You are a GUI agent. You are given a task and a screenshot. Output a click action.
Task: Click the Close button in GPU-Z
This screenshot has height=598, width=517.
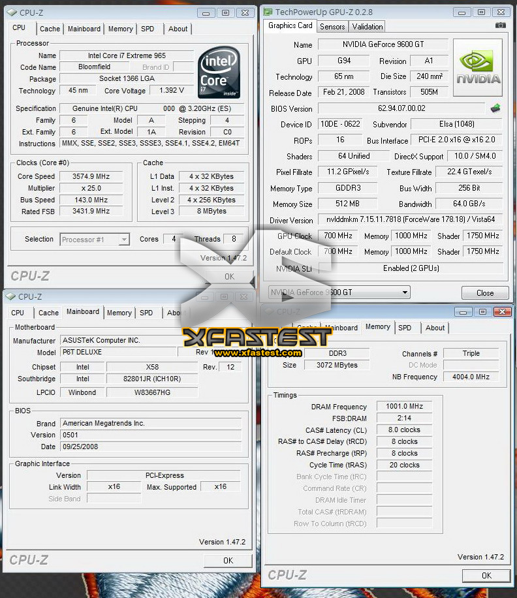[x=485, y=293]
